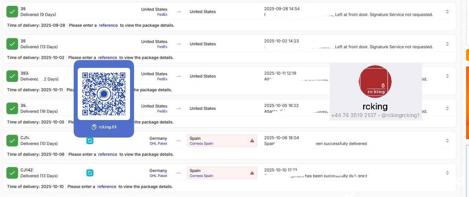Expand the 2025-10-10 package row chevron
Screen dimensions: 469x197
tap(447, 173)
